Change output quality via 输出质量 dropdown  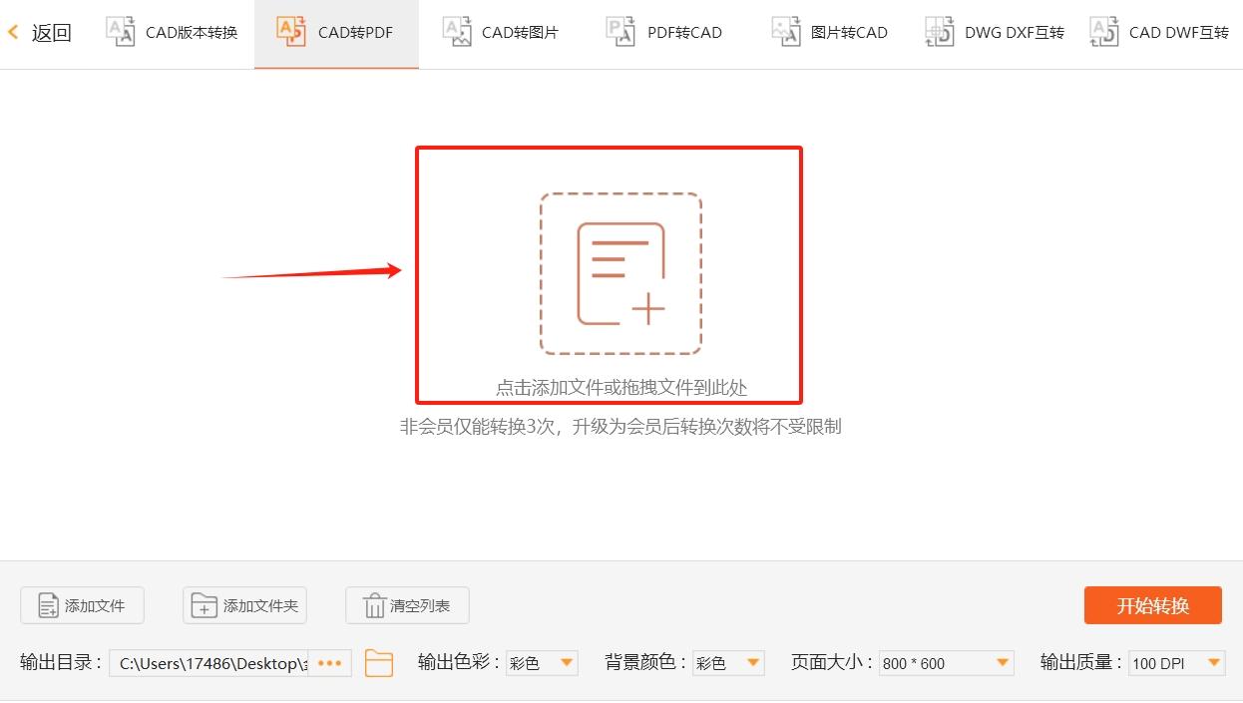(1177, 662)
